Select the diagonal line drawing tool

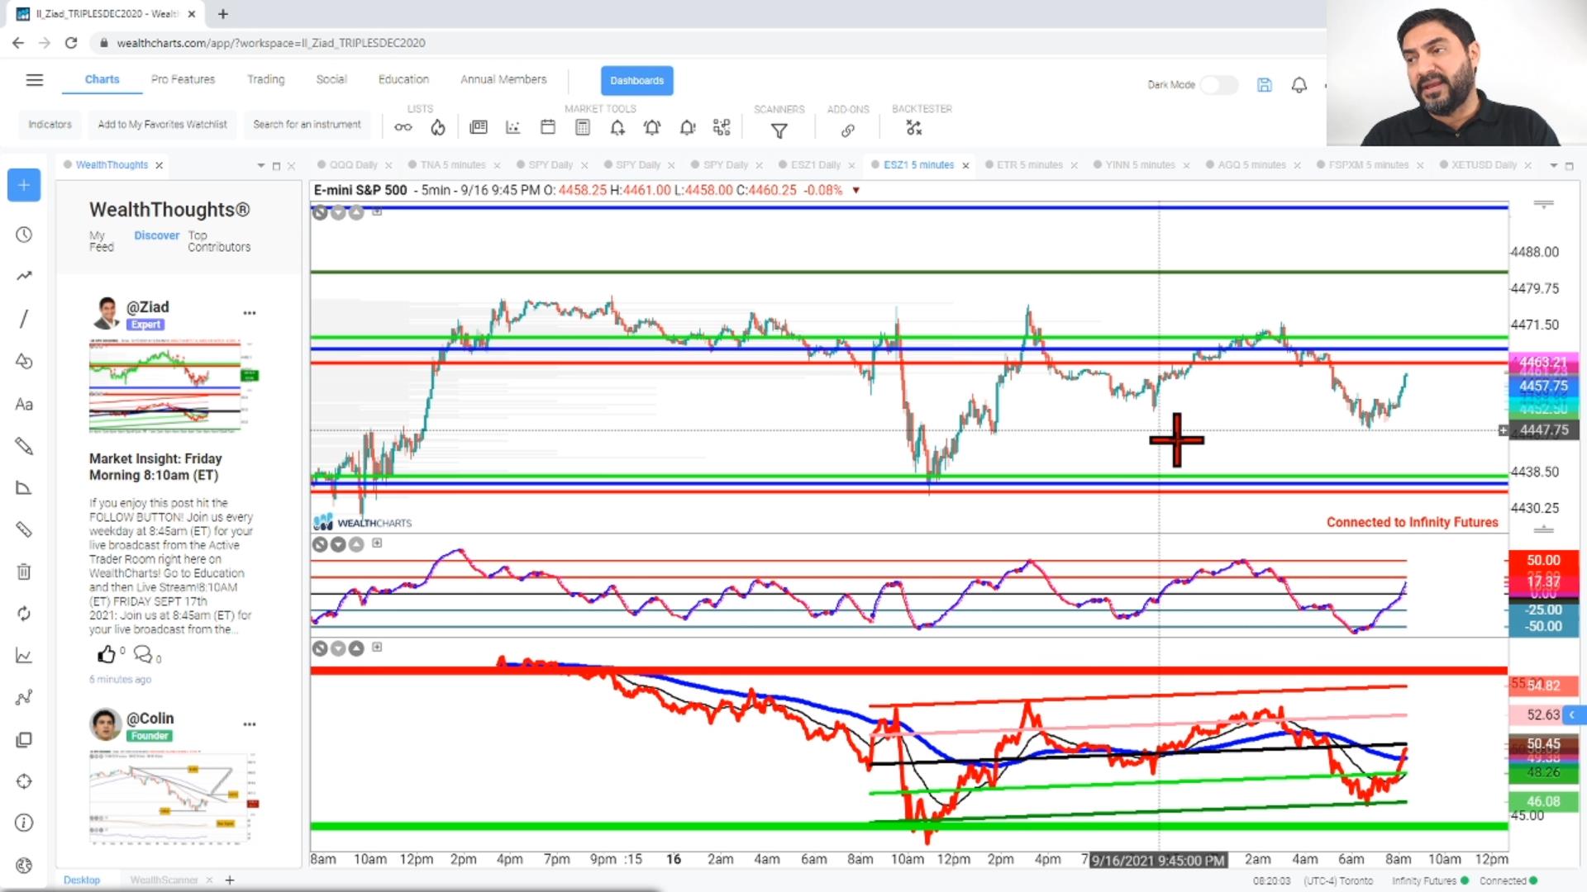pyautogui.click(x=24, y=319)
